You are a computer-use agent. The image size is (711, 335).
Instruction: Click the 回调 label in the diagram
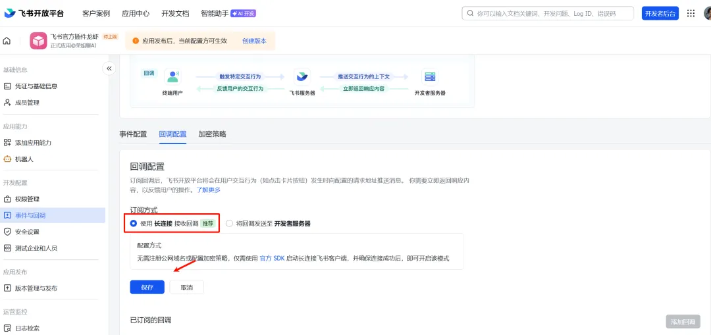click(x=149, y=72)
